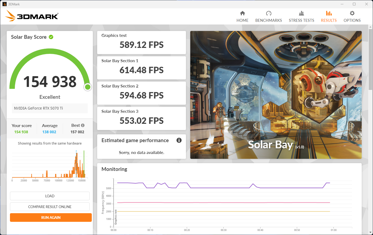The width and height of the screenshot is (373, 235).
Task: Click info icon beside Best score
Action: click(x=83, y=125)
